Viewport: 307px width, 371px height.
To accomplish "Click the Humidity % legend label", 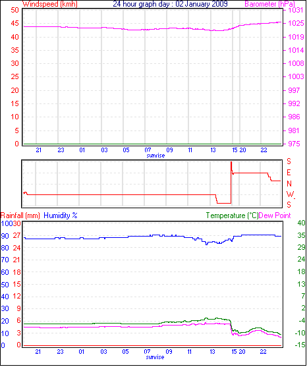I will click(x=61, y=215).
